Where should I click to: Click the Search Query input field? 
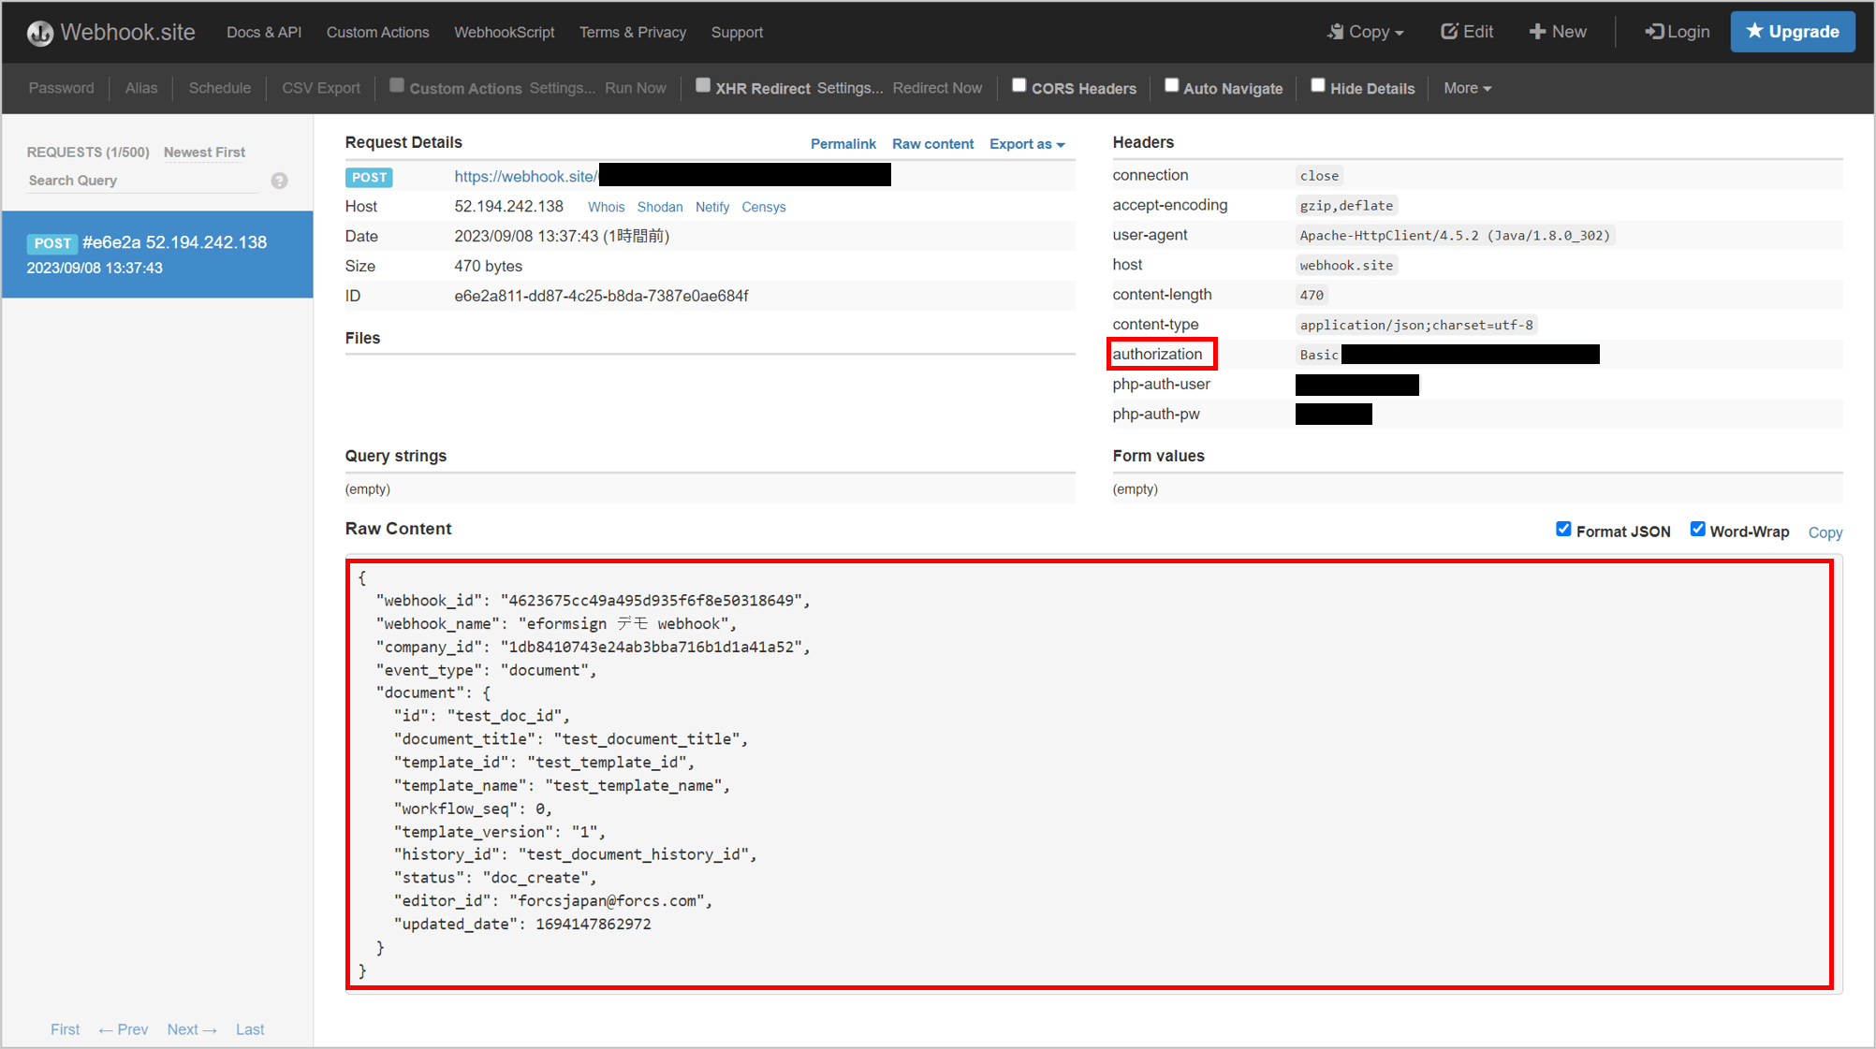pos(142,181)
